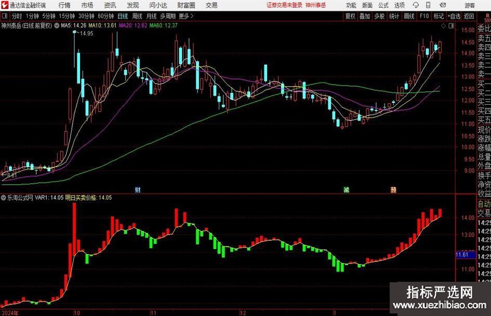Click the 通达信 red logo icon

5,5
